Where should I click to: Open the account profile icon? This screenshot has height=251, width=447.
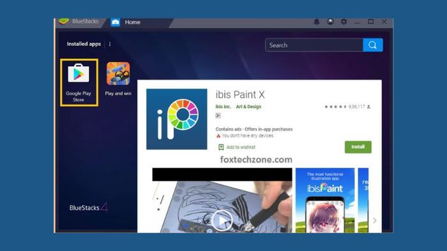tap(330, 22)
